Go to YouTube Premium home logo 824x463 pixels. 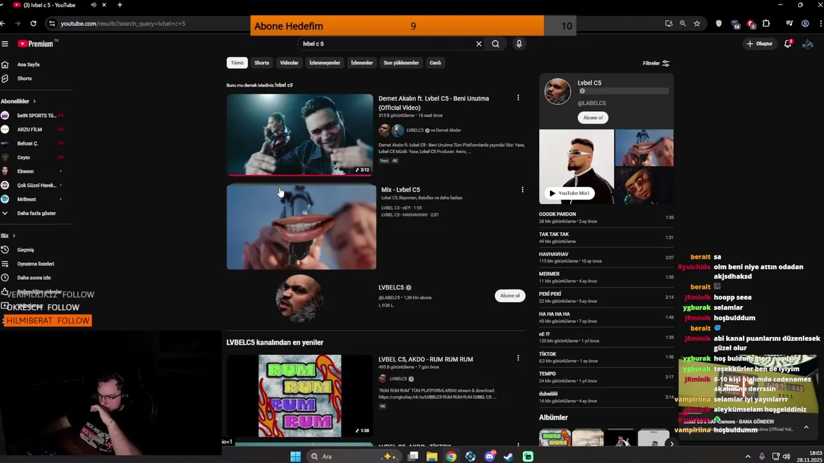pyautogui.click(x=36, y=44)
